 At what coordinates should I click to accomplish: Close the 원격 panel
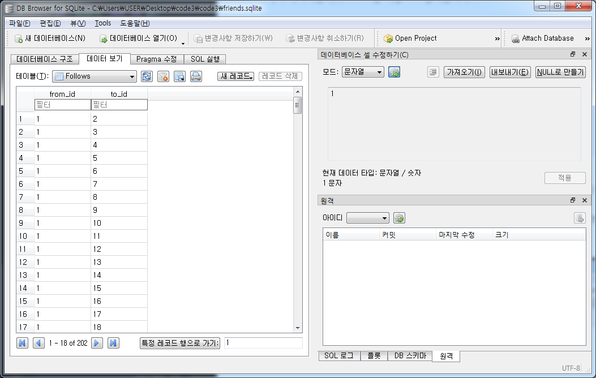[x=585, y=200]
